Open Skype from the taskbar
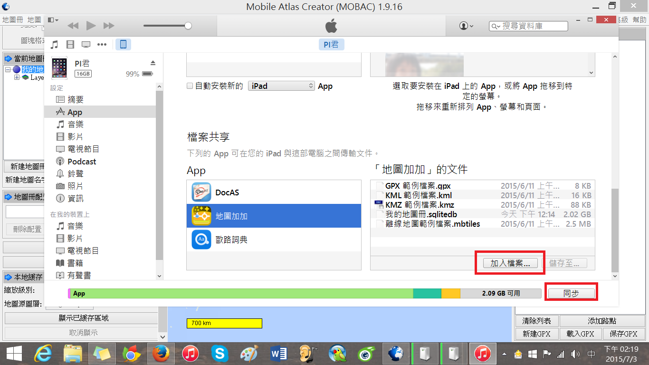Image resolution: width=649 pixels, height=365 pixels. 220,354
